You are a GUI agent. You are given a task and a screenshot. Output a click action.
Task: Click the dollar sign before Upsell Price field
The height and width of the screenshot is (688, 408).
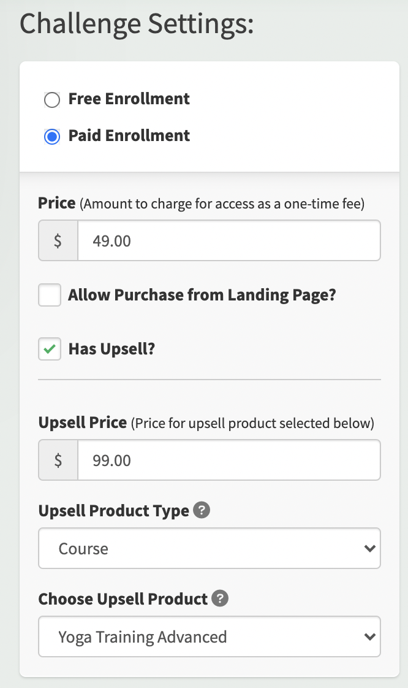(x=58, y=461)
